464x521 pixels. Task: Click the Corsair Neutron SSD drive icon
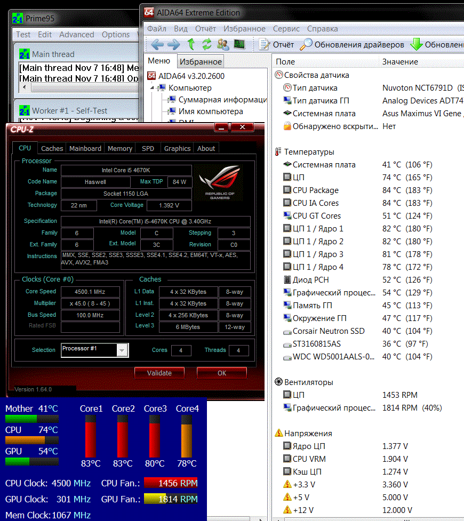(287, 332)
